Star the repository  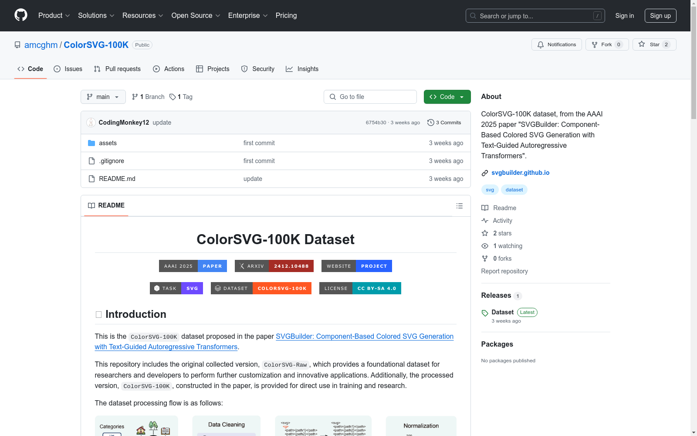click(654, 44)
